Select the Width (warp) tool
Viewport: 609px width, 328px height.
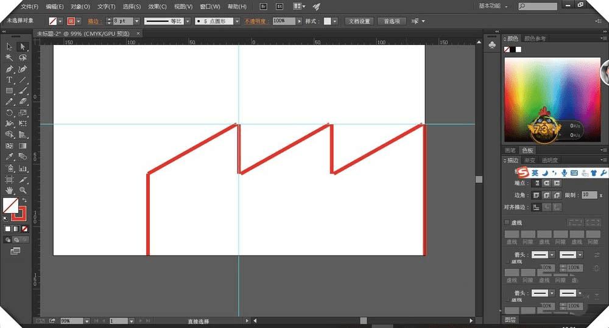point(9,124)
